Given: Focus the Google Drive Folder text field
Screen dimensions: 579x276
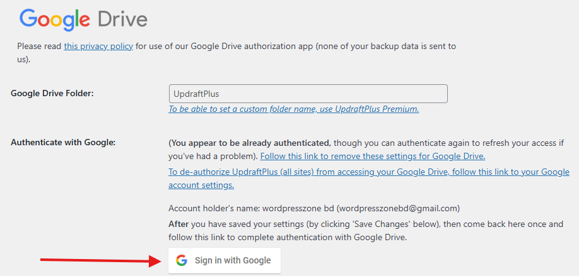Looking at the screenshot, I should (308, 94).
